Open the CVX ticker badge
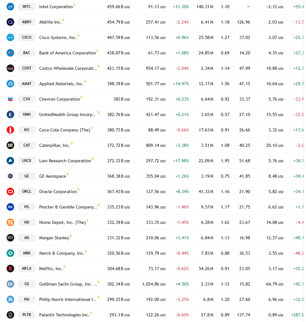The width and height of the screenshot is (306, 322). (27, 99)
